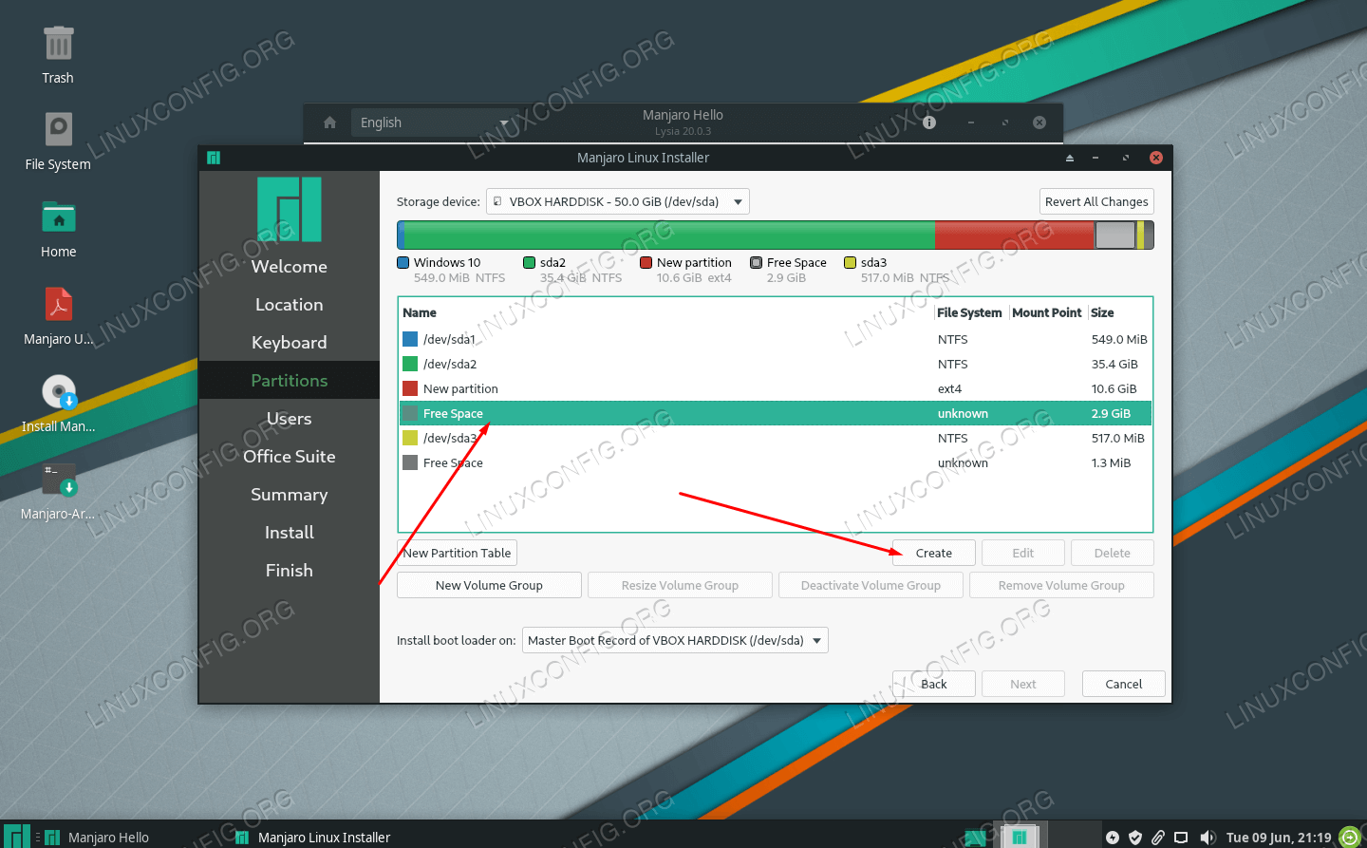The height and width of the screenshot is (848, 1367).
Task: Click the Name column header
Action: point(666,312)
